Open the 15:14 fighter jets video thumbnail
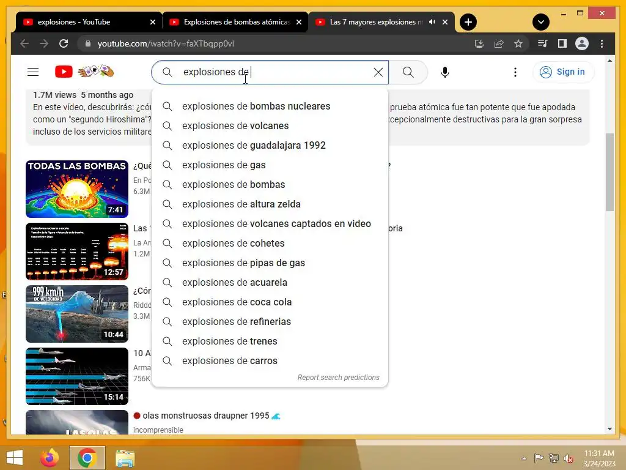The width and height of the screenshot is (626, 470). pyautogui.click(x=77, y=376)
